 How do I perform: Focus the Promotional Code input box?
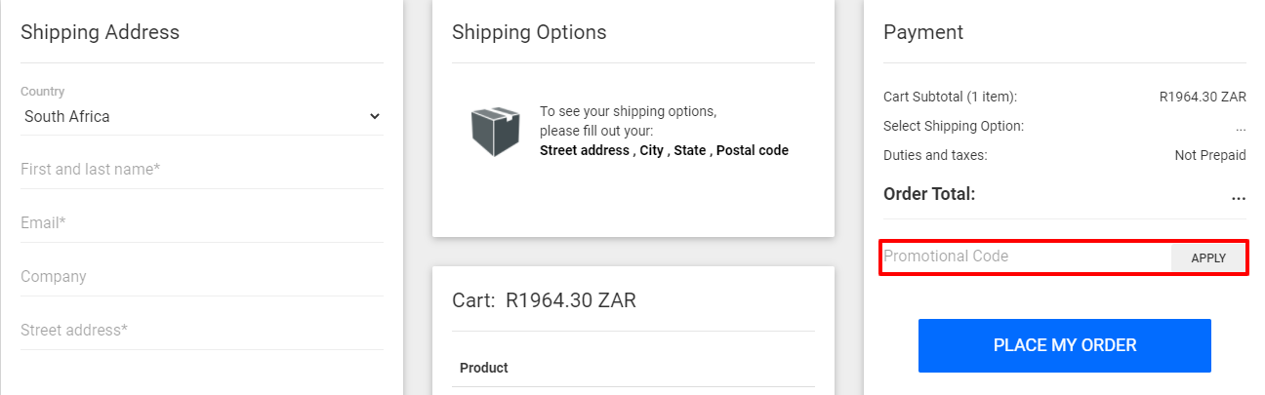coord(1026,257)
